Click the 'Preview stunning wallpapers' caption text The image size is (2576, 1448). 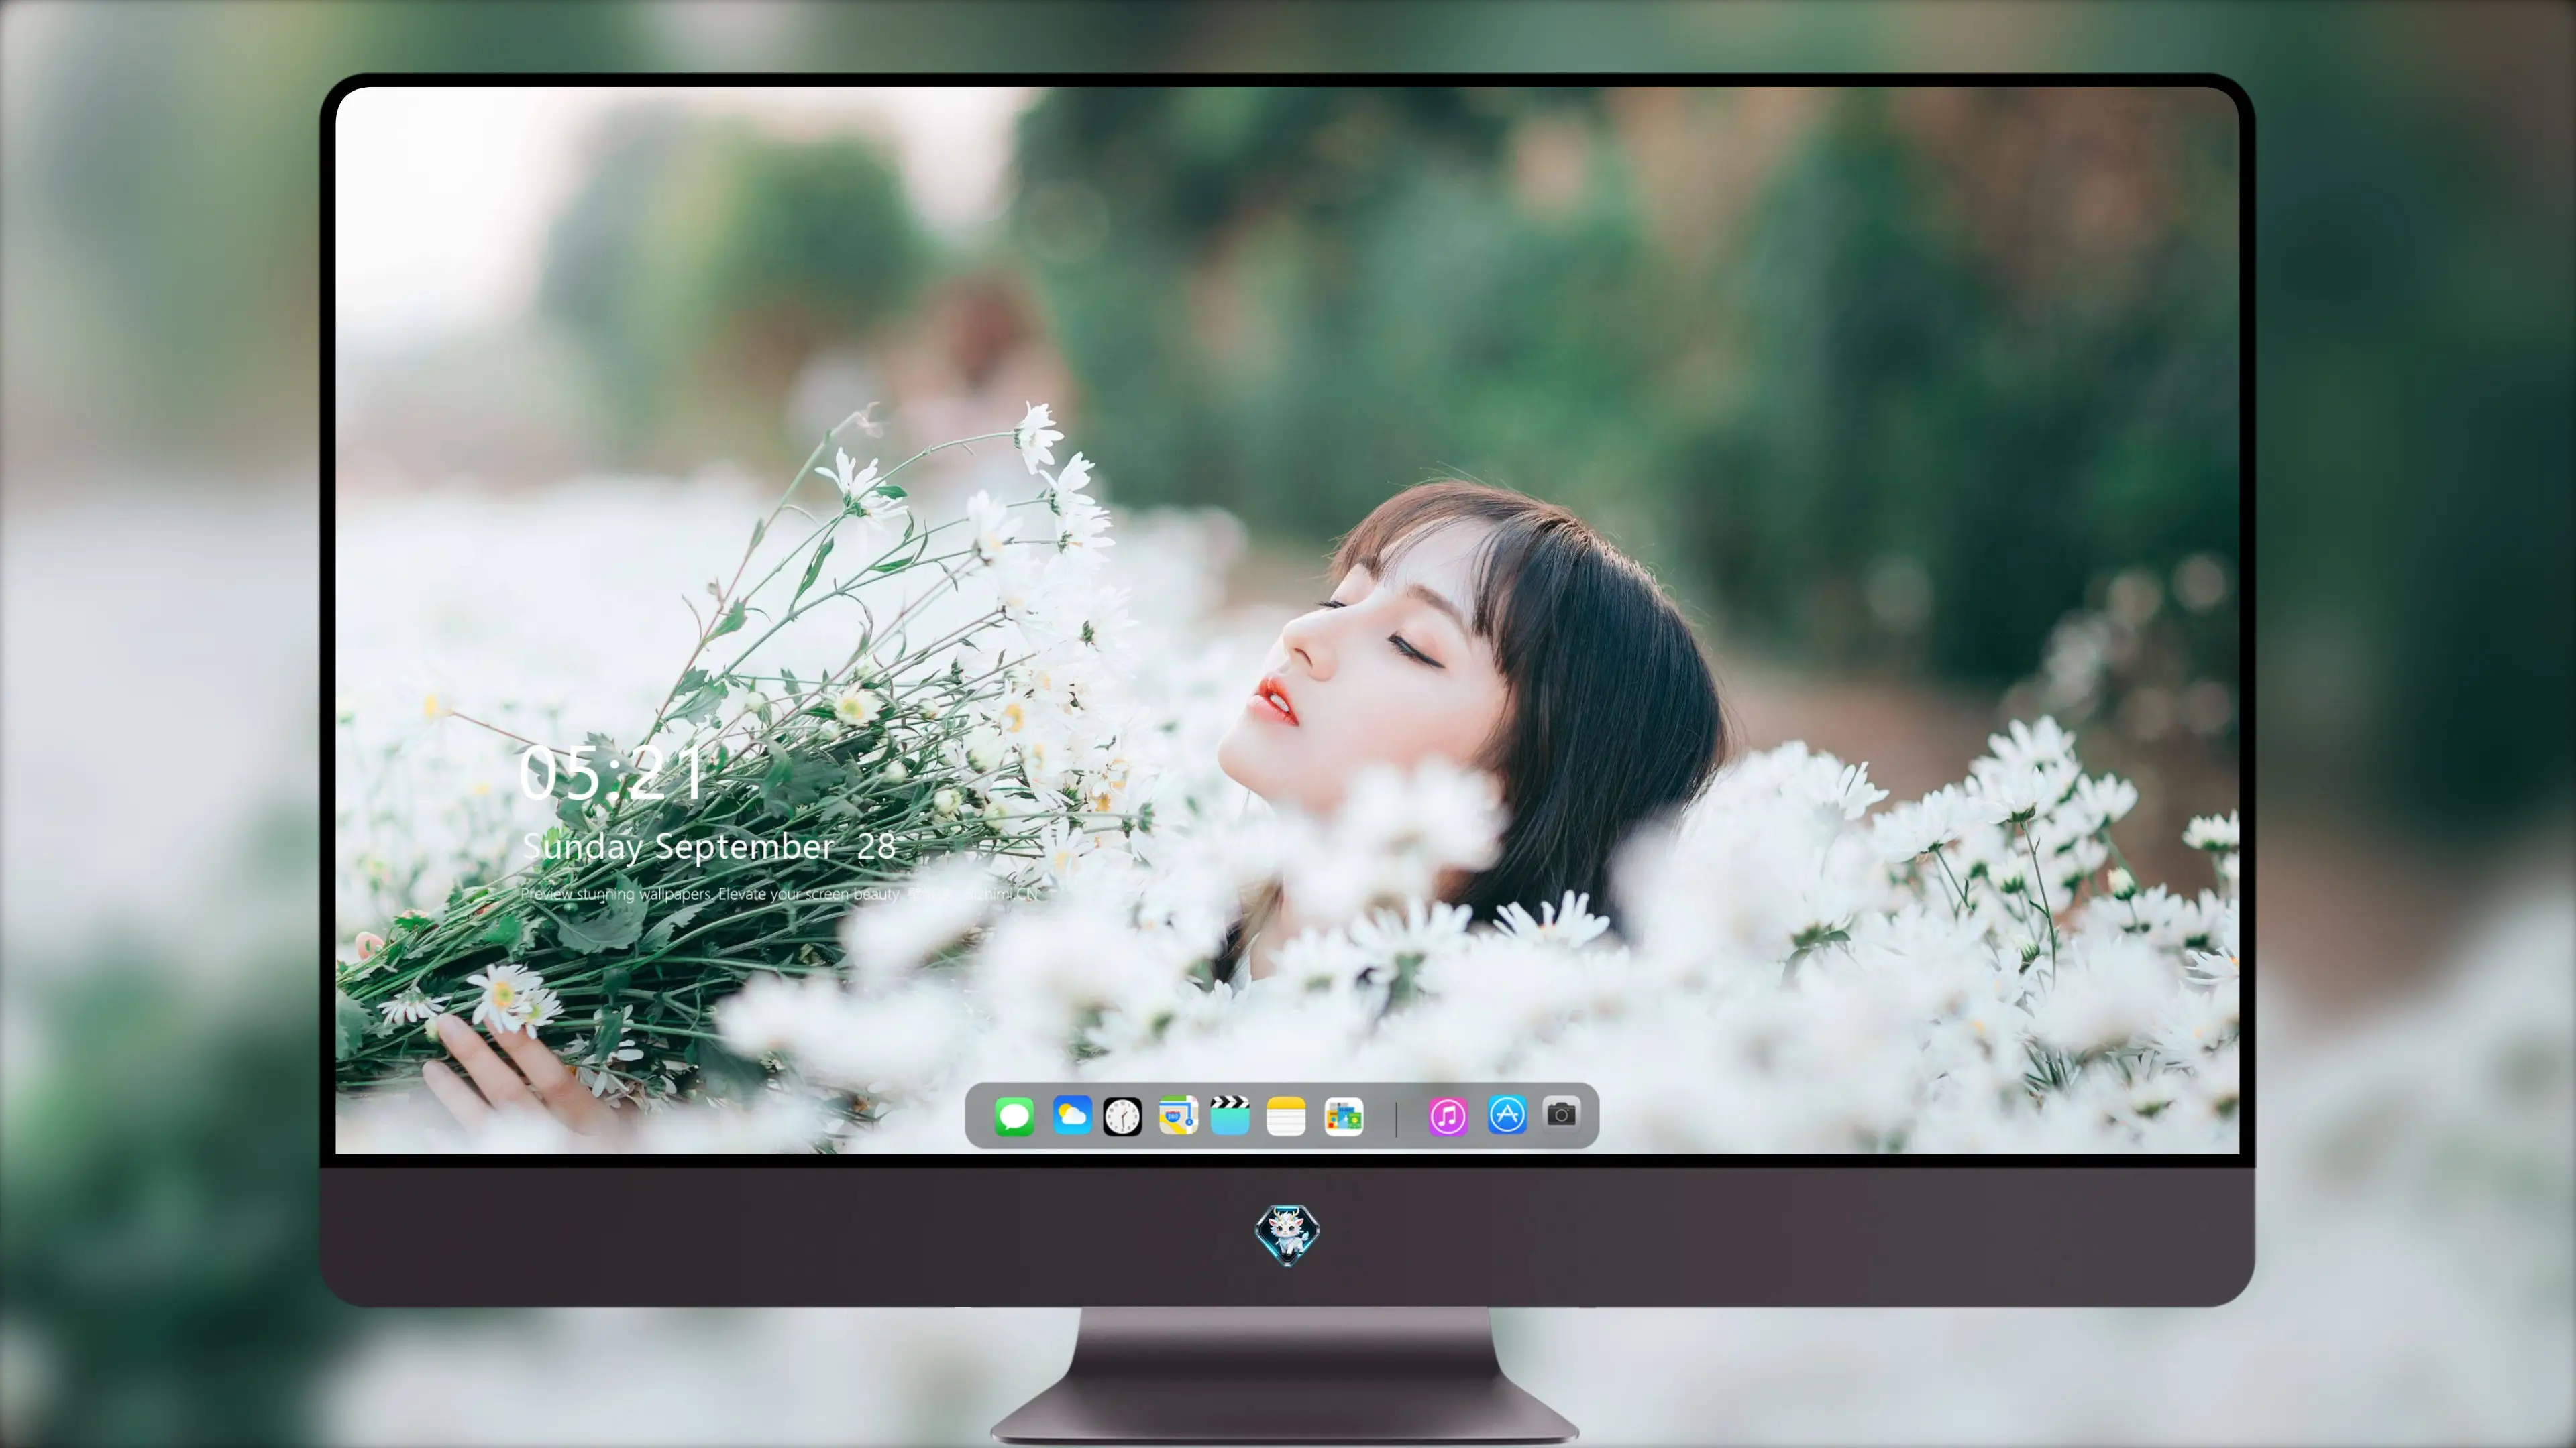pyautogui.click(x=780, y=894)
